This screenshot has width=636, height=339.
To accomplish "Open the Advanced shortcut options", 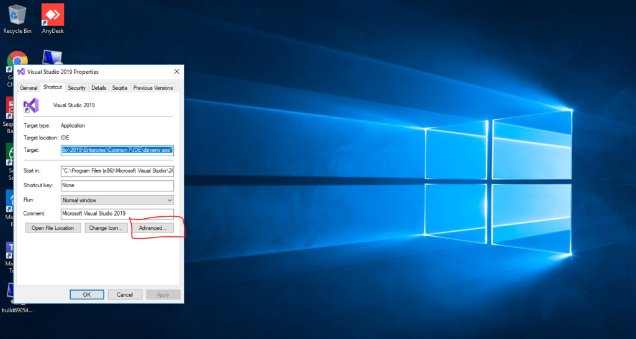I will [153, 228].
